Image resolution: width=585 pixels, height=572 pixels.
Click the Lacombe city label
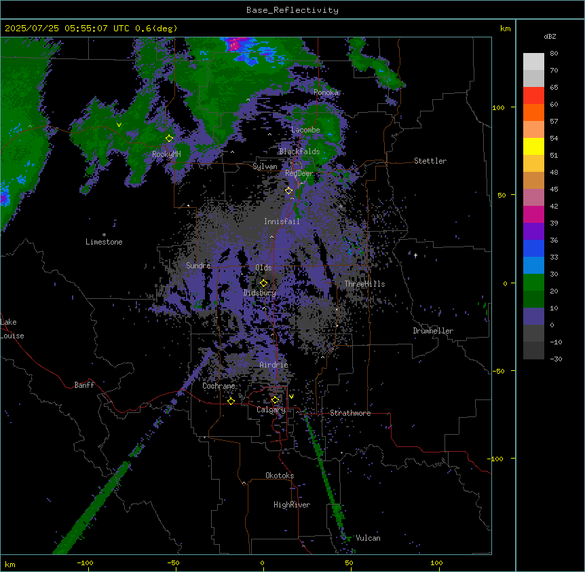(x=305, y=130)
